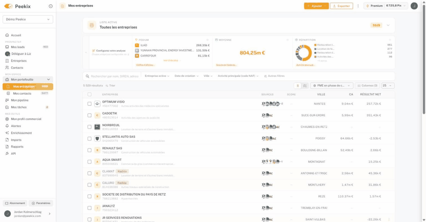This screenshot has width=426, height=222.
Task: Open the Alertes bell icon
Action: tap(7, 126)
